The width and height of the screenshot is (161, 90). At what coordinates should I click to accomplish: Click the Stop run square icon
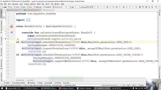tap(120, 7)
